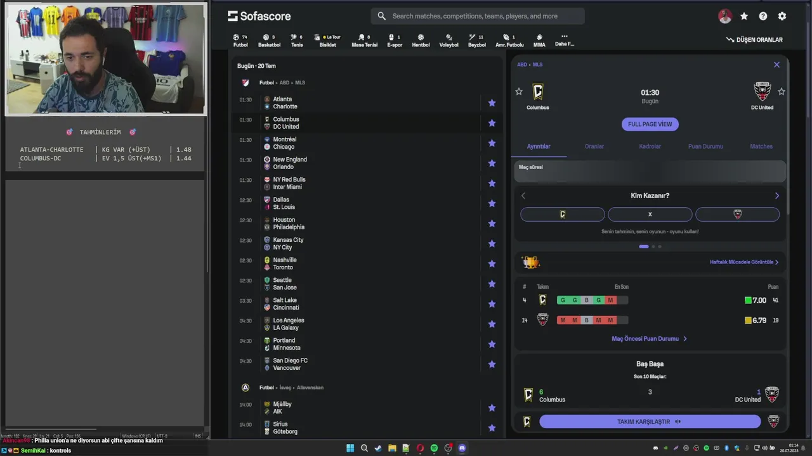Open the Amr. Futbolu category
This screenshot has height=456, width=812.
[x=509, y=41]
